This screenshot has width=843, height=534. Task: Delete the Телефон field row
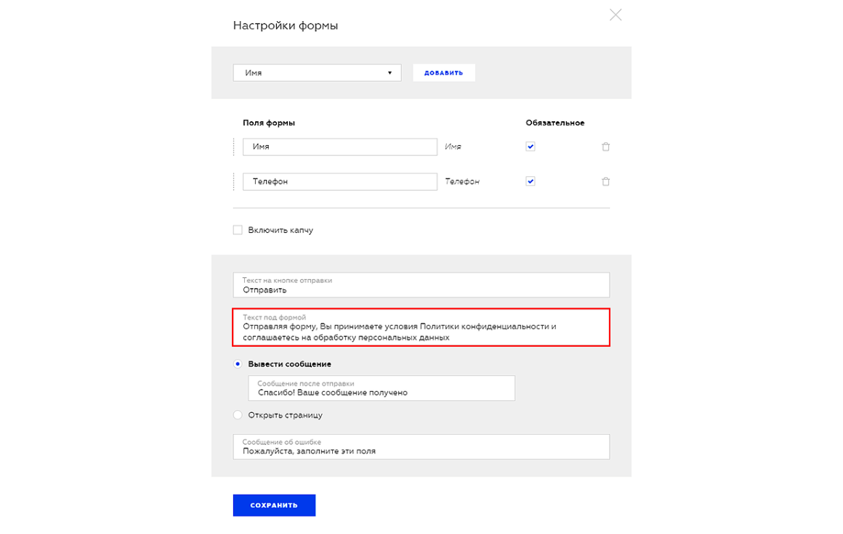(x=606, y=181)
